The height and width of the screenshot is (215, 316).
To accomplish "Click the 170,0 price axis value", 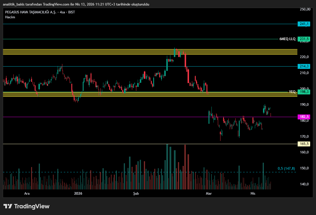I will click(x=304, y=137).
